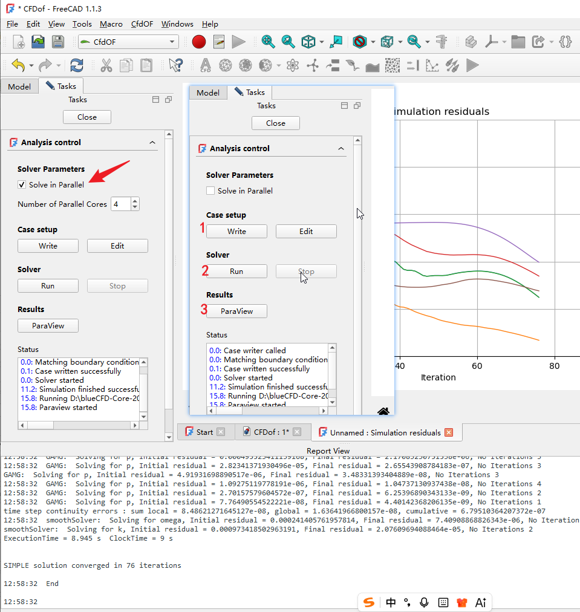This screenshot has width=580, height=612.
Task: Click the reporting function graph icon
Action: [432, 65]
